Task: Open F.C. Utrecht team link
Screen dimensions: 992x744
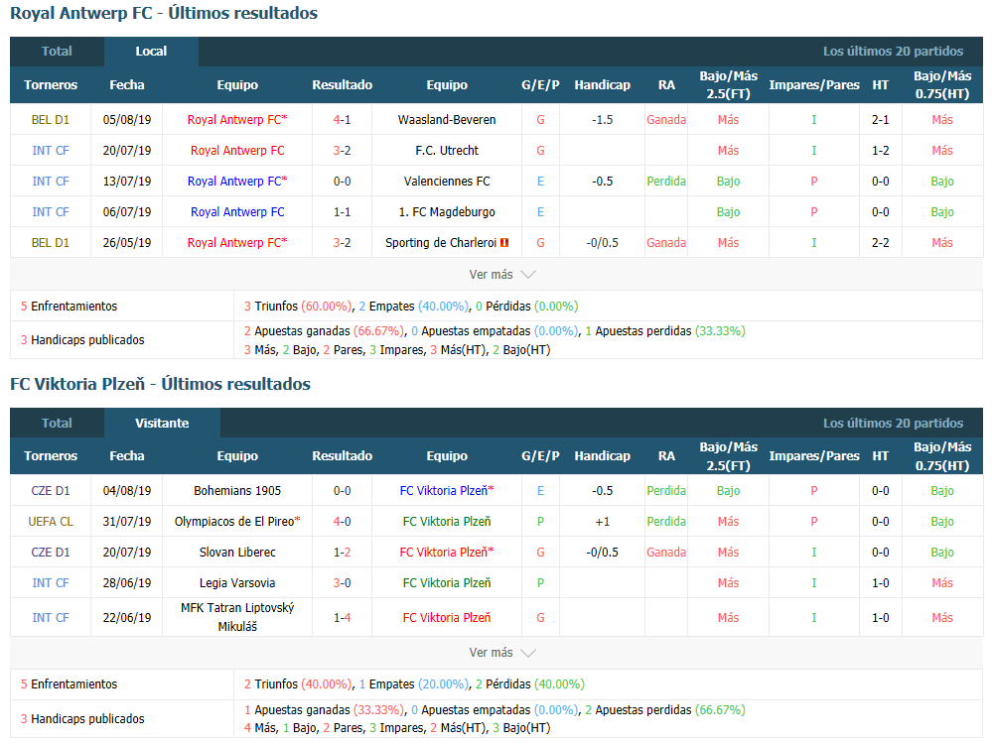Action: click(x=447, y=151)
